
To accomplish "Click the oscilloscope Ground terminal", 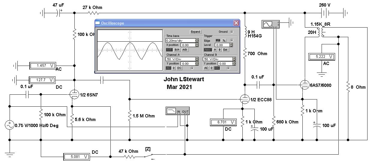I will point(232,32).
